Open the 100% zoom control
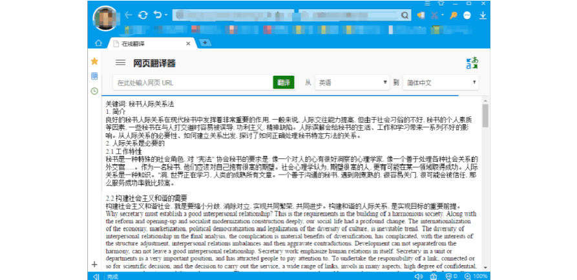The width and height of the screenshot is (577, 280). click(476, 276)
